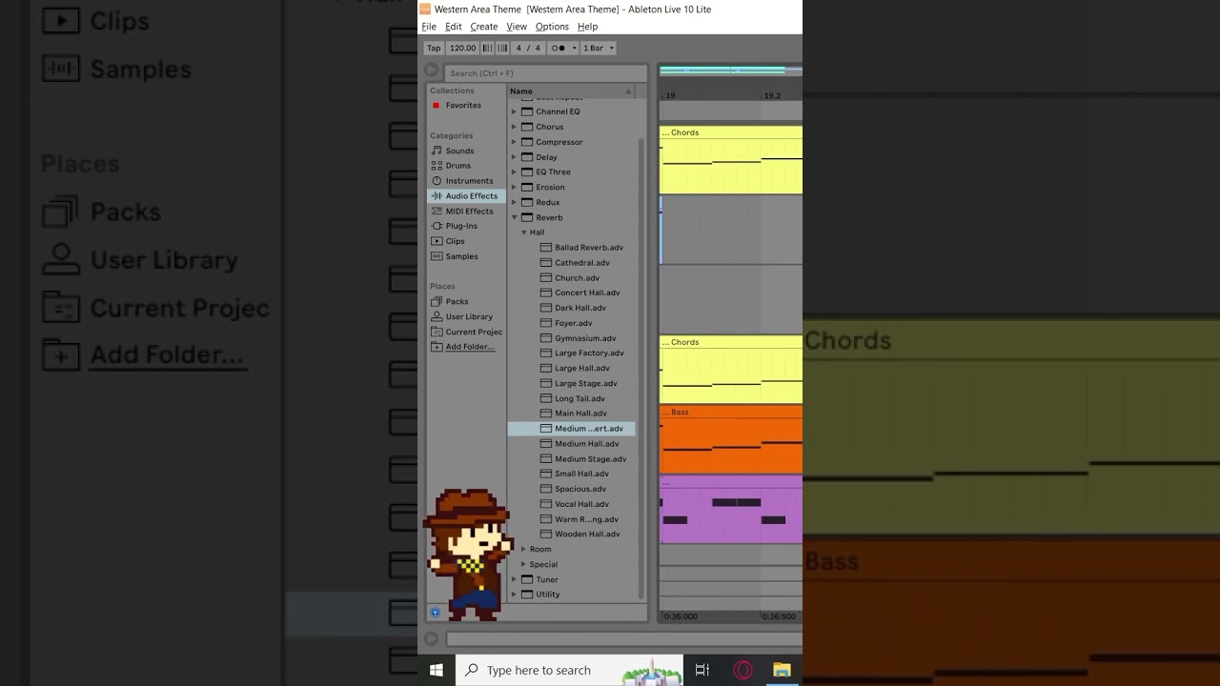Open the Edit menu
The height and width of the screenshot is (686, 1220).
tap(453, 27)
